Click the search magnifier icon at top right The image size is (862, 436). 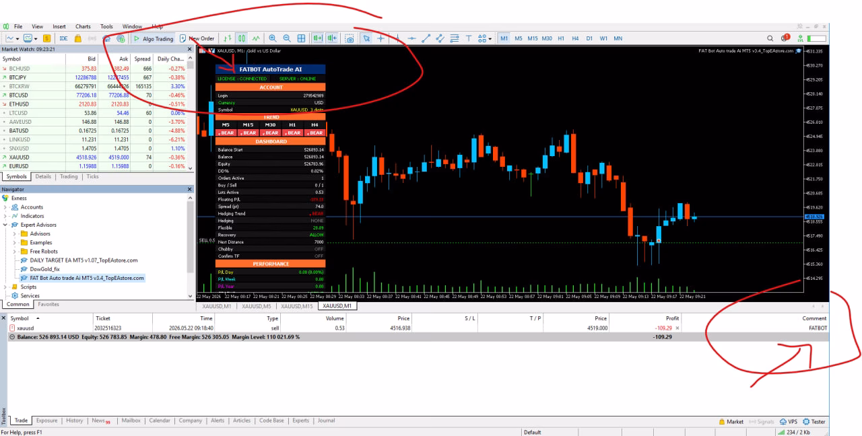coord(770,38)
